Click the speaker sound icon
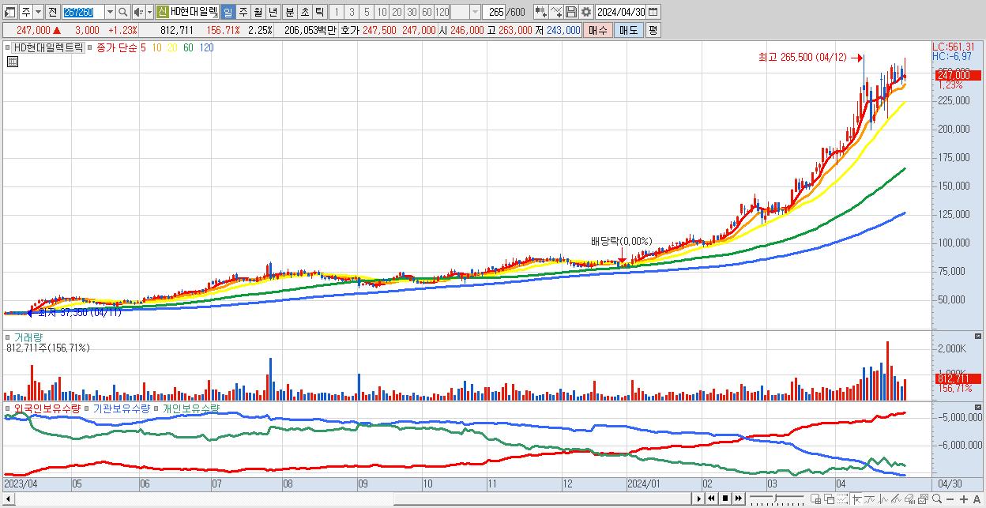The height and width of the screenshot is (508, 986). coord(137,12)
